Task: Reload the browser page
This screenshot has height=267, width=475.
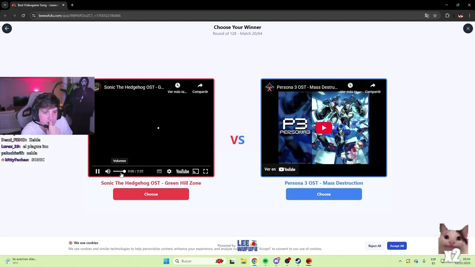Action: point(23,16)
